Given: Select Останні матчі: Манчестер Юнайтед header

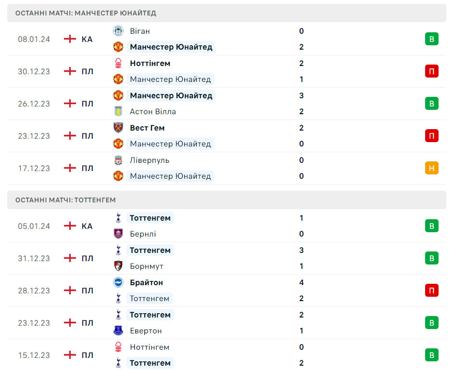Looking at the screenshot, I should (86, 13).
